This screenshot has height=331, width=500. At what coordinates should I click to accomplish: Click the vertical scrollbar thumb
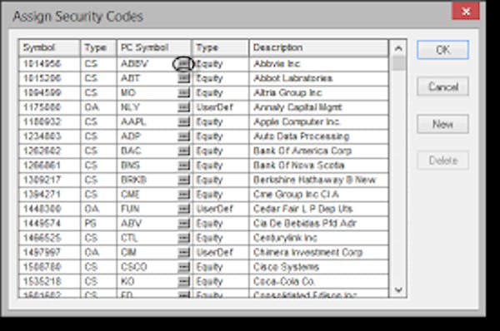point(398,63)
